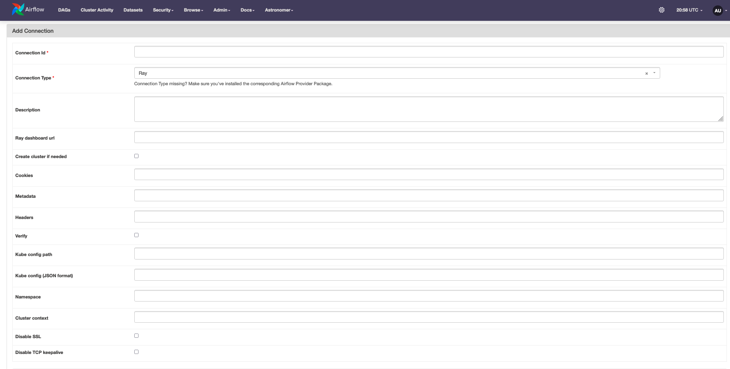This screenshot has height=369, width=730.
Task: Check the Disable SSL checkbox
Action: 136,336
